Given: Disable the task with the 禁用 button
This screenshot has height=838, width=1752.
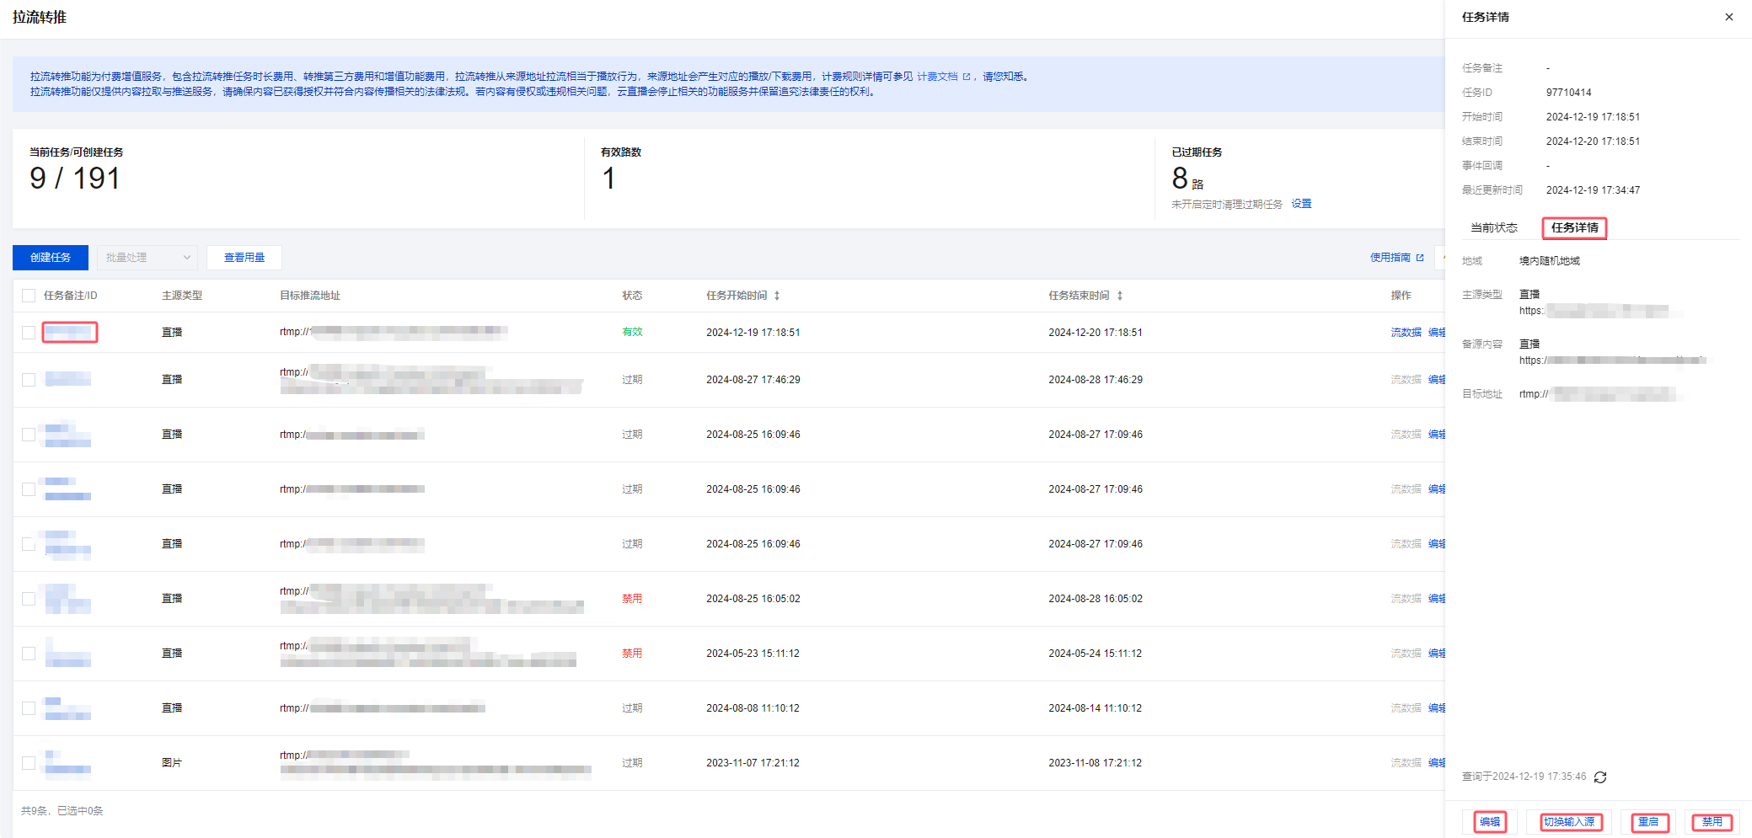Looking at the screenshot, I should click(1712, 822).
